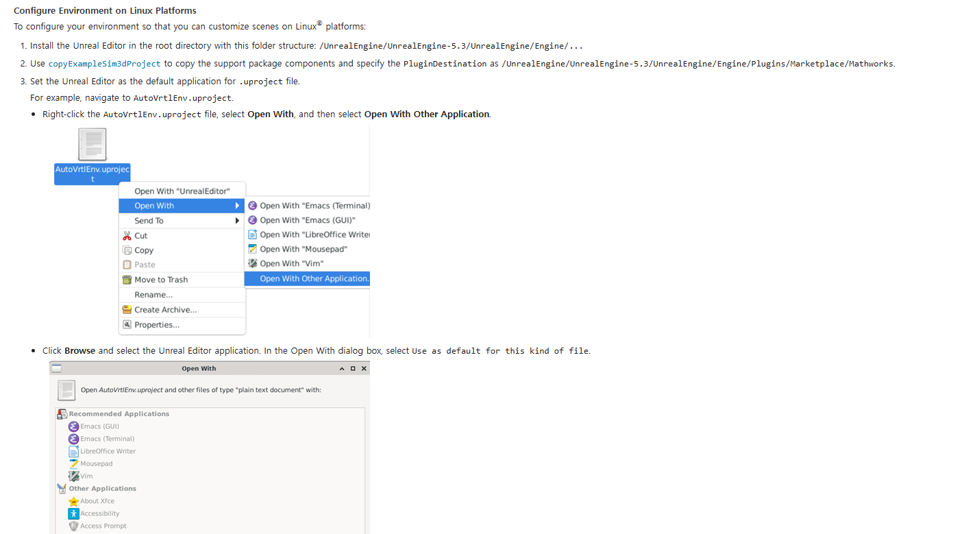The height and width of the screenshot is (534, 977).
Task: Click the blue Accessibility icon
Action: (73, 513)
